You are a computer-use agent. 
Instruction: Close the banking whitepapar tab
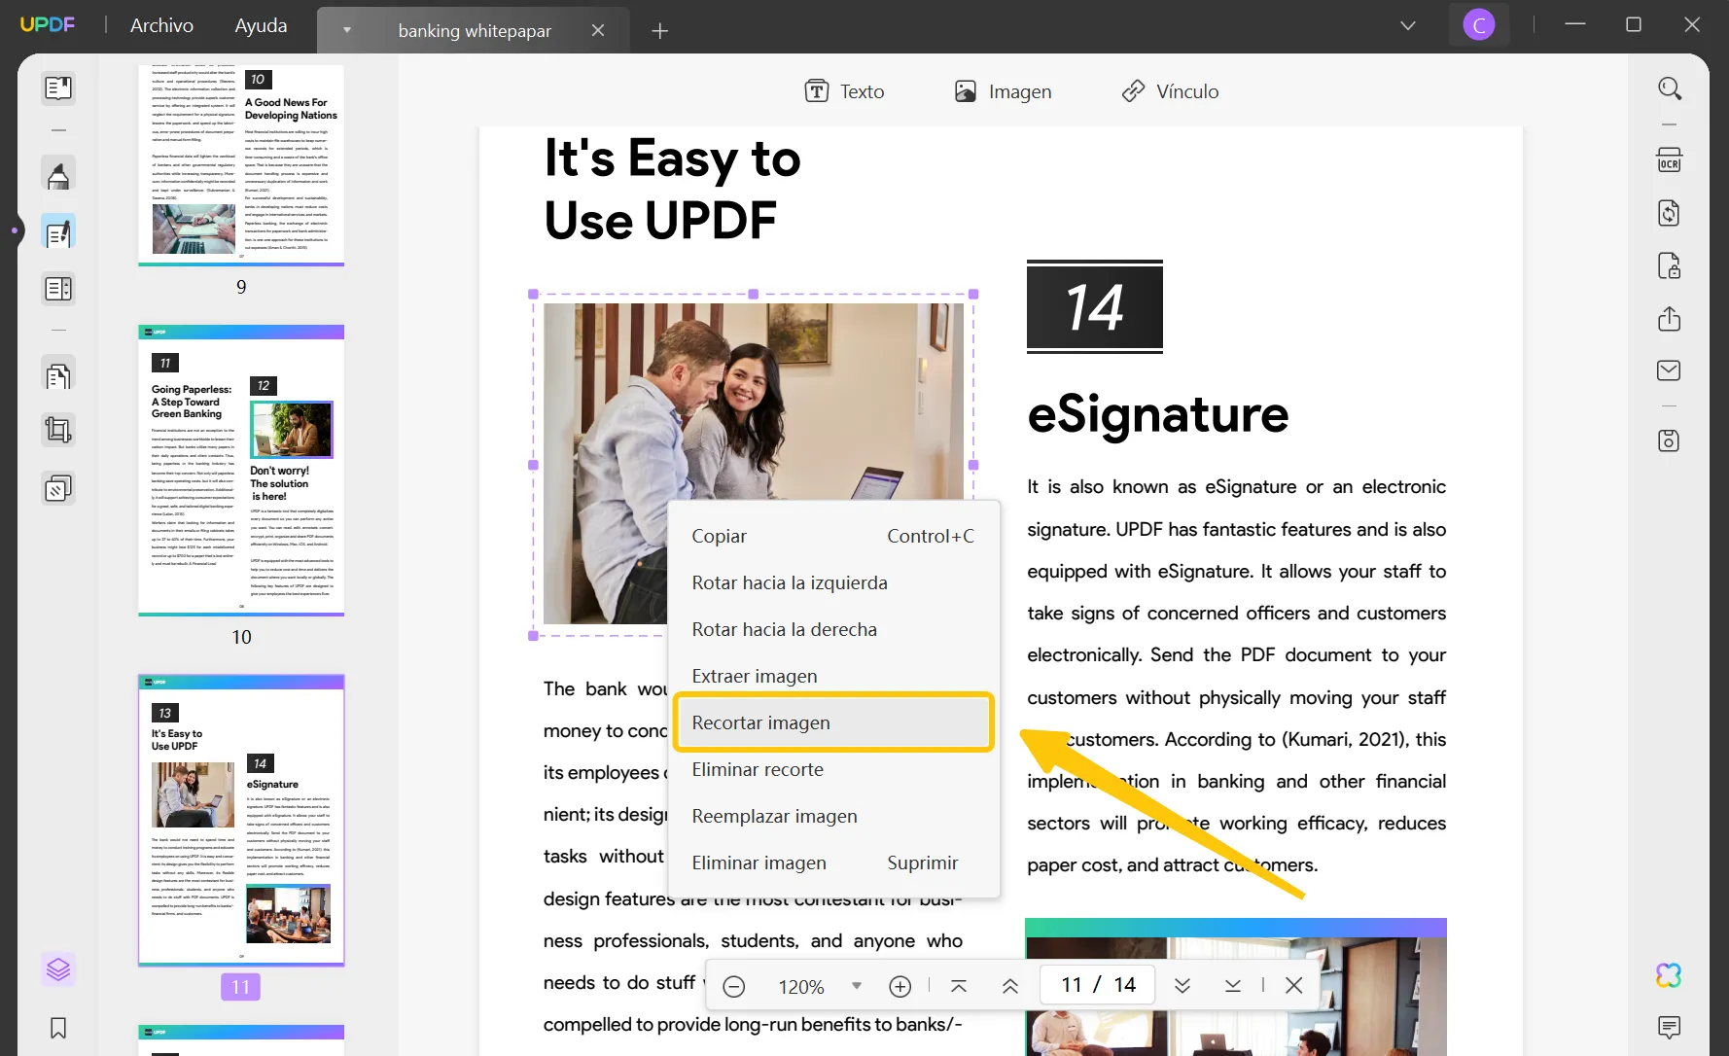tap(598, 30)
